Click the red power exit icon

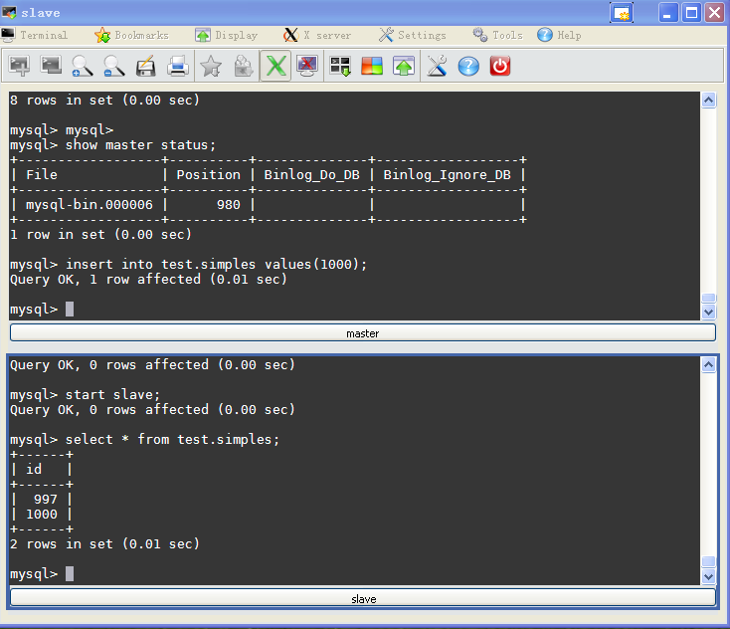click(500, 66)
